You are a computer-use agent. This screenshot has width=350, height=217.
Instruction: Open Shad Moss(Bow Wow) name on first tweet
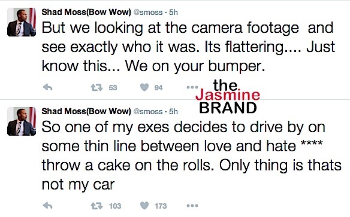click(x=86, y=12)
